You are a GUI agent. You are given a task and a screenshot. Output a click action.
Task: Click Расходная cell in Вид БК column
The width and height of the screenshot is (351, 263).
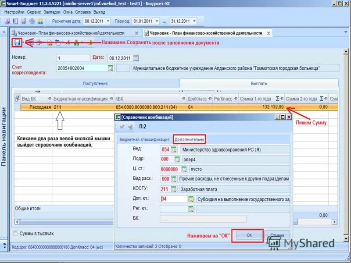point(36,107)
